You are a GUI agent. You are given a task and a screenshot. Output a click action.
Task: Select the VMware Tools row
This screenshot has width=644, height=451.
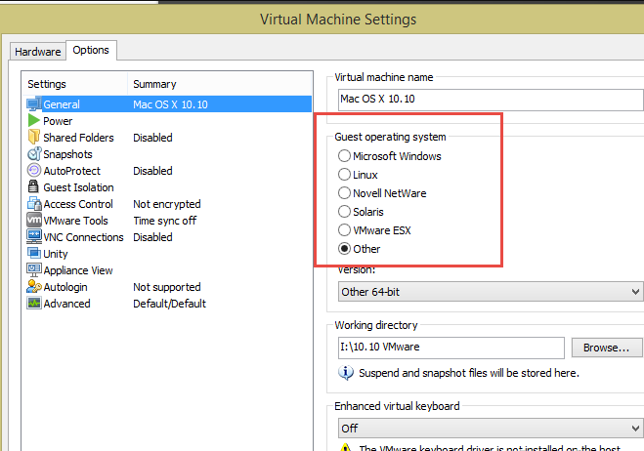click(x=167, y=221)
